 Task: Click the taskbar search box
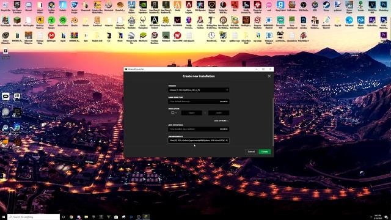(x=34, y=217)
